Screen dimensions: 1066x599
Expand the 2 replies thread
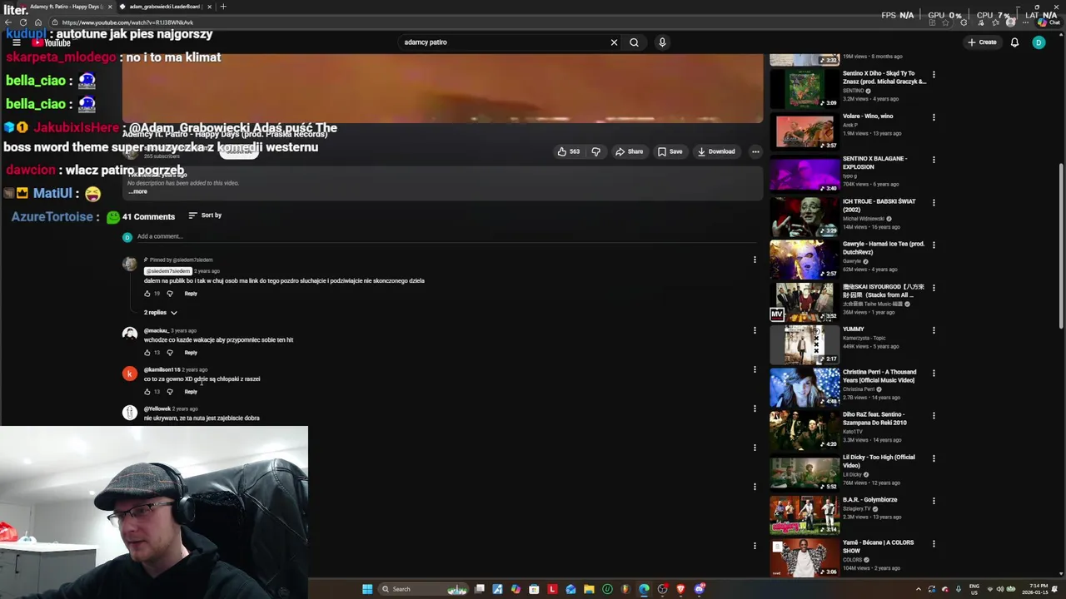pos(160,313)
